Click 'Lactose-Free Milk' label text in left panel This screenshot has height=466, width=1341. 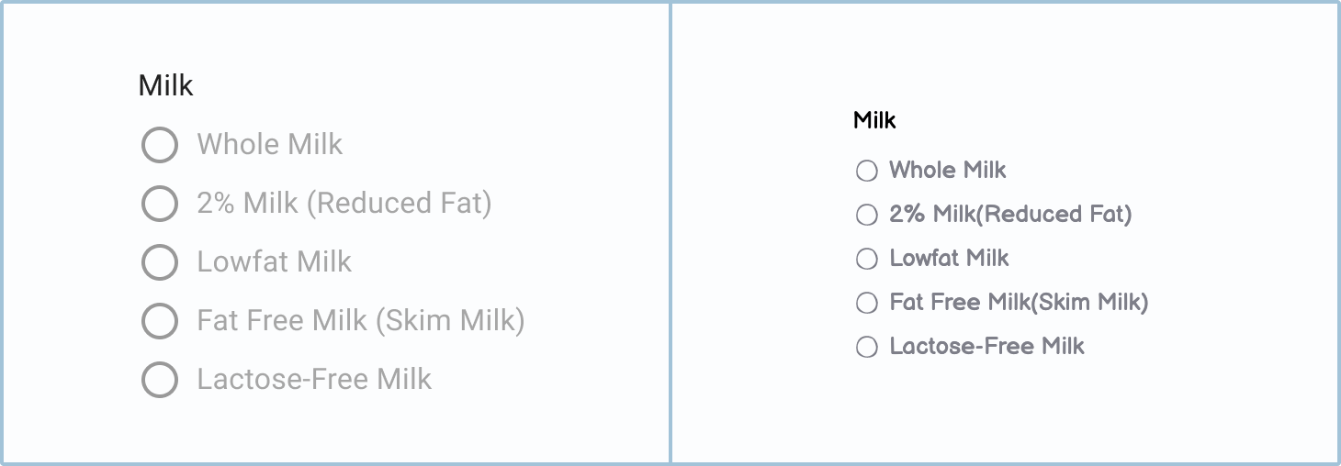pos(314,380)
